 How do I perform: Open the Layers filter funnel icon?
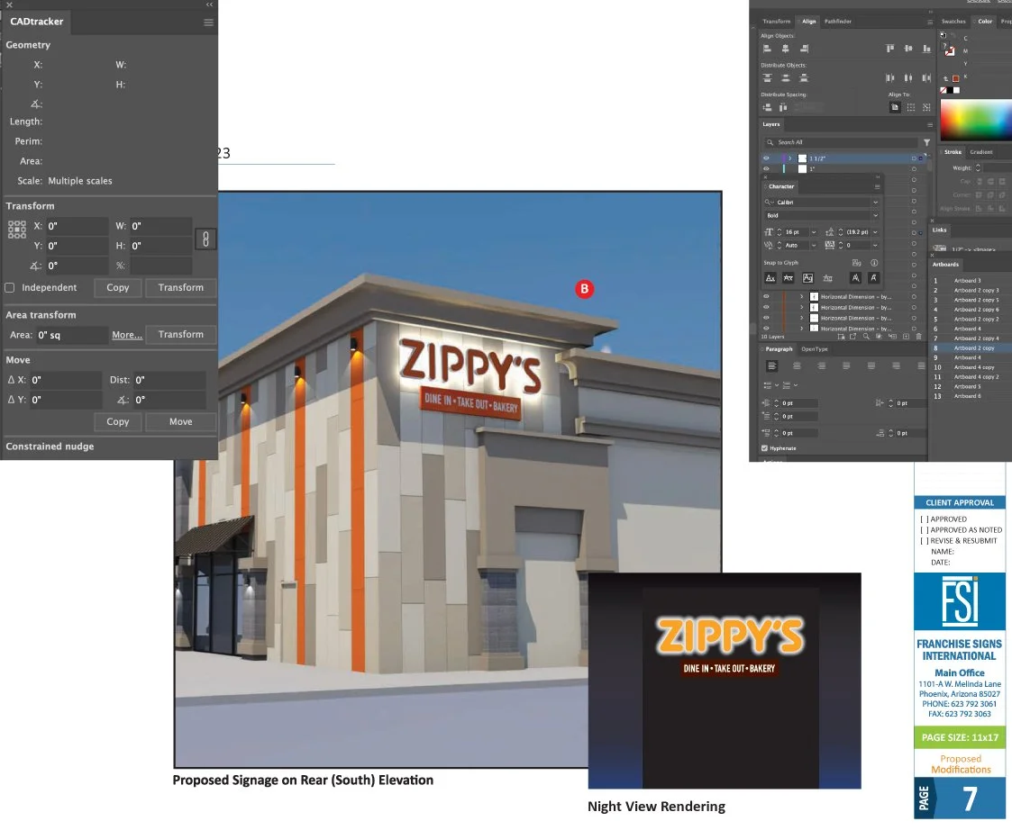(926, 142)
